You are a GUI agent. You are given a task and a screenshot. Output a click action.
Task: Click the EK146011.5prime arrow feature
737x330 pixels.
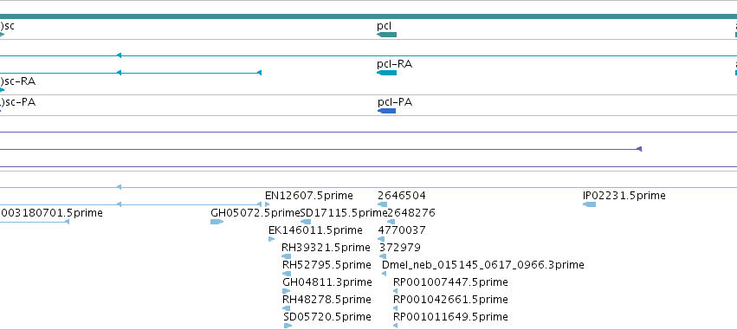(271, 239)
